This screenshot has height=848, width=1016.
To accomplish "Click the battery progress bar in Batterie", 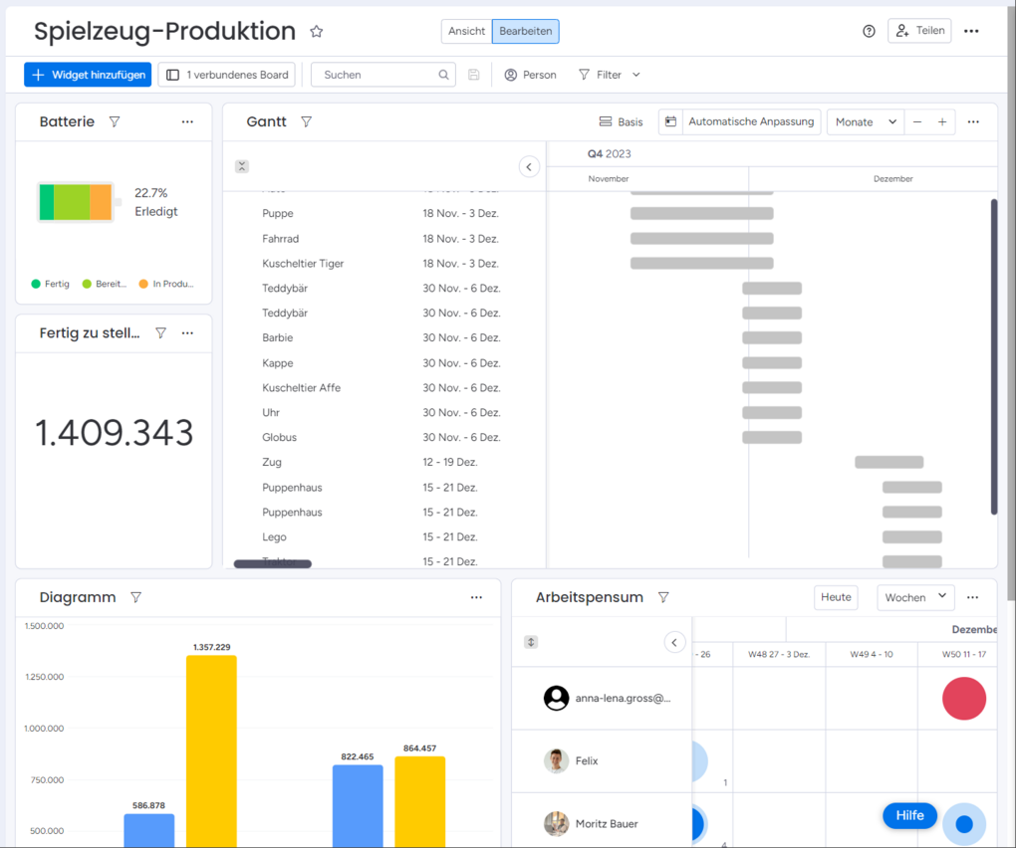I will [77, 202].
